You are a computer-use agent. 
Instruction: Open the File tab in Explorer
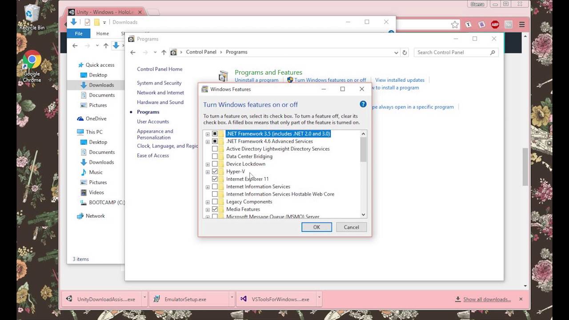pyautogui.click(x=79, y=33)
